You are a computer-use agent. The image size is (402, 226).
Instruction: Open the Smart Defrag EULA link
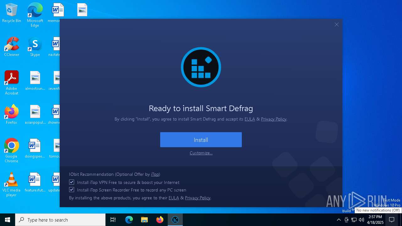(x=250, y=119)
